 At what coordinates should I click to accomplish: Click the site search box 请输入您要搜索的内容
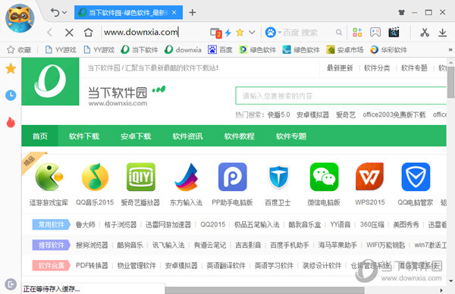click(341, 95)
